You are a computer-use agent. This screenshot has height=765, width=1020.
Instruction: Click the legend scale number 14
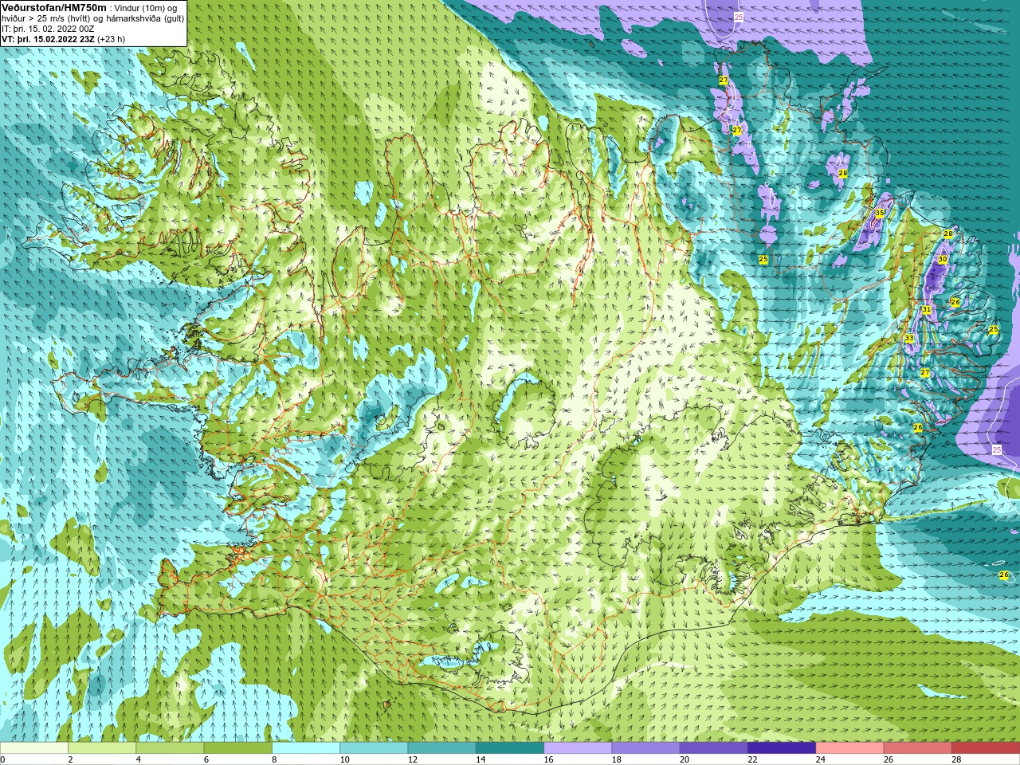click(x=481, y=759)
